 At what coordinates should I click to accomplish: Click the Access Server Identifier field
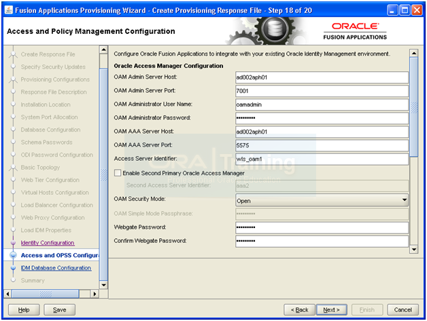322,159
